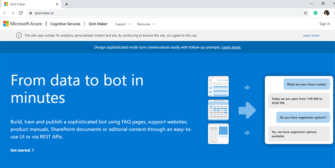Open a new tab with plus icon
This screenshot has height=168, width=335.
67,4
